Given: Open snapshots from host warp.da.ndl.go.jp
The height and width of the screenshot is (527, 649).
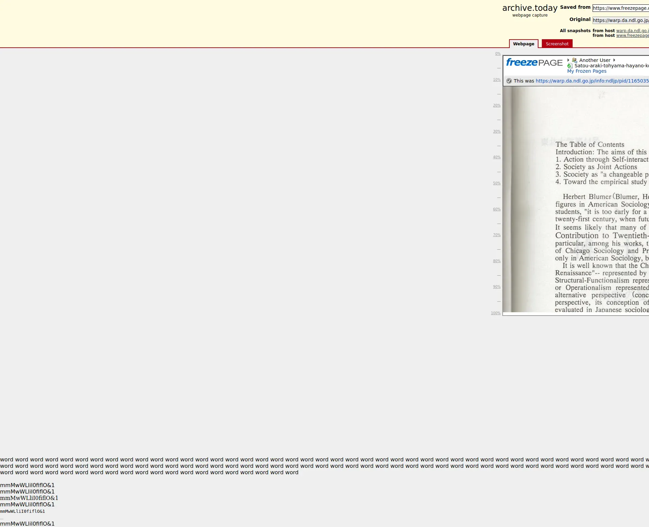Looking at the screenshot, I should tap(632, 31).
